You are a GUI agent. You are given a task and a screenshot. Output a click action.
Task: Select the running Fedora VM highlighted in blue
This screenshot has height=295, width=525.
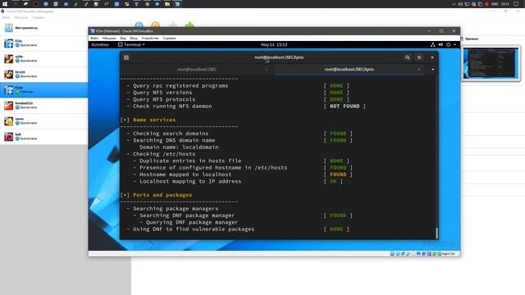click(43, 90)
